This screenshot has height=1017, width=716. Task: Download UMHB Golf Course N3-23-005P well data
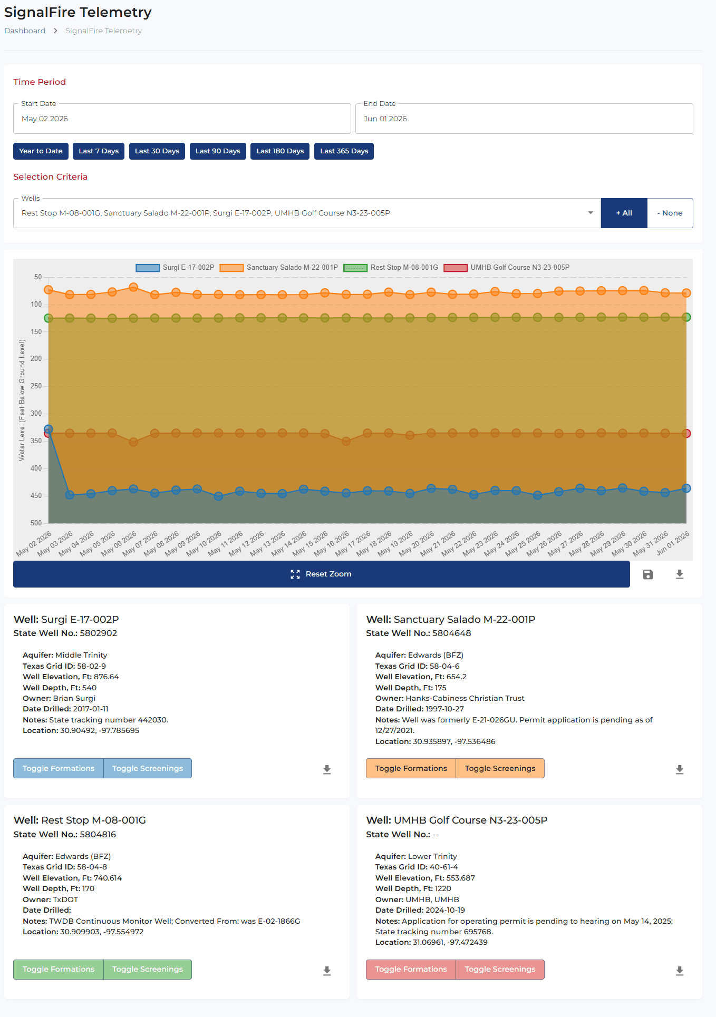pyautogui.click(x=680, y=971)
